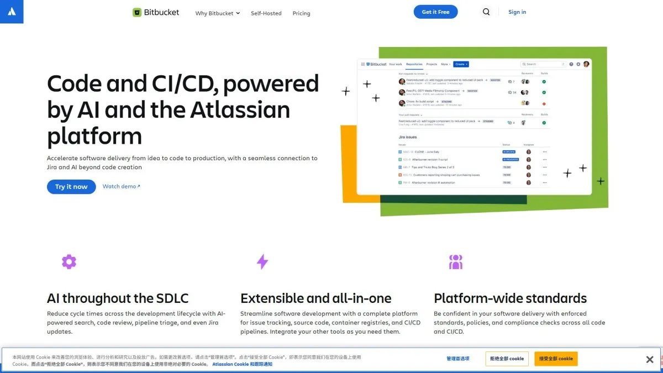Open the site search magnifier icon
This screenshot has width=663, height=373.
[x=486, y=12]
